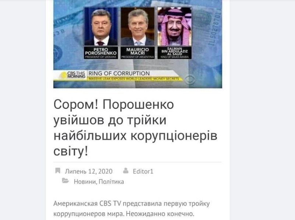Click the yellow Massive Leak ticker strip
This screenshot has height=220, width=295.
134,79
